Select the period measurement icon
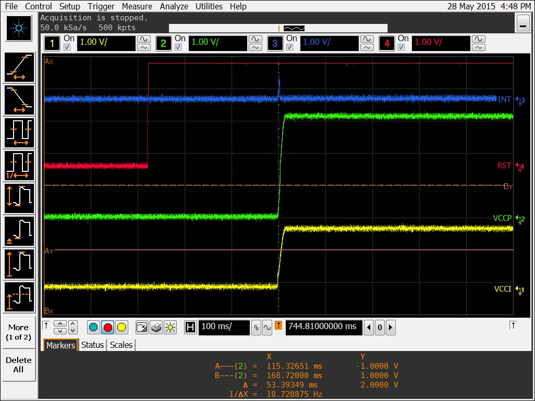The height and width of the screenshot is (401, 535). [19, 133]
